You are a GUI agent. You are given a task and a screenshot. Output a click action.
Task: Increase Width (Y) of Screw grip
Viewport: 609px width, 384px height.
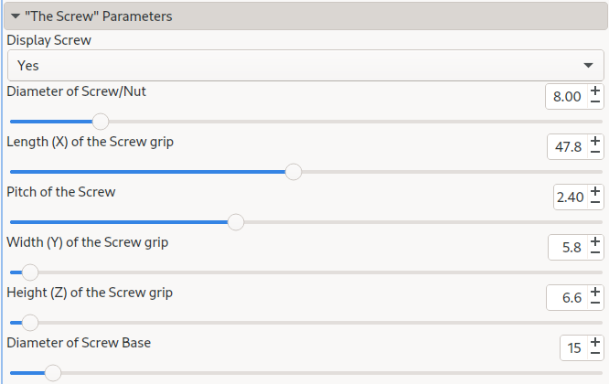(595, 241)
